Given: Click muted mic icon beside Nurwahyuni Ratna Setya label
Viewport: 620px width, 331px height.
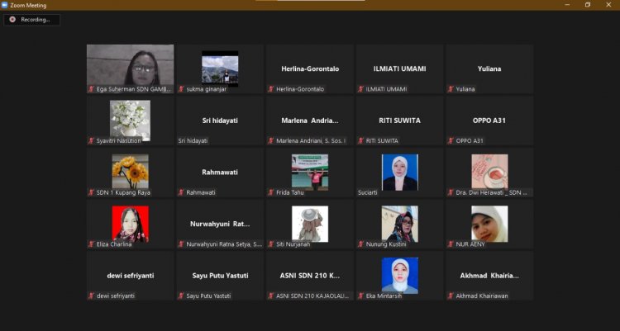Looking at the screenshot, I should click(181, 244).
